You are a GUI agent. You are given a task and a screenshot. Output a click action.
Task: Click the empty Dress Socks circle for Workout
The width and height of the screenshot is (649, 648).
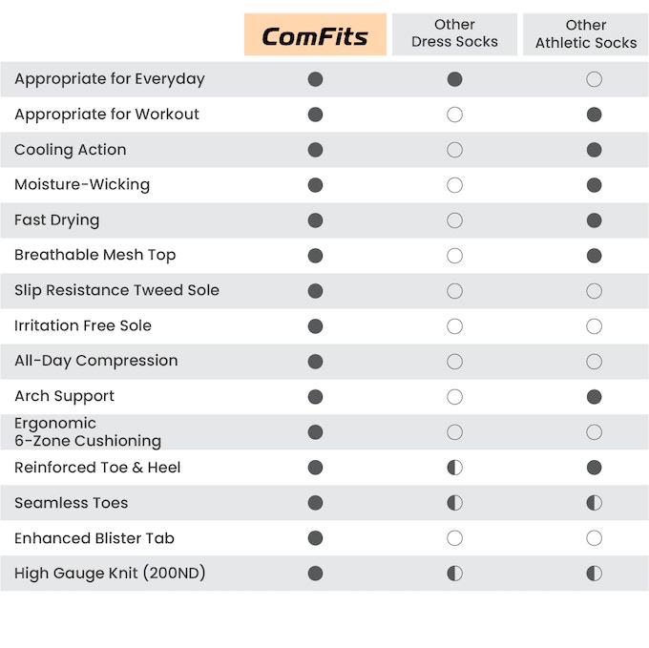[x=454, y=115]
